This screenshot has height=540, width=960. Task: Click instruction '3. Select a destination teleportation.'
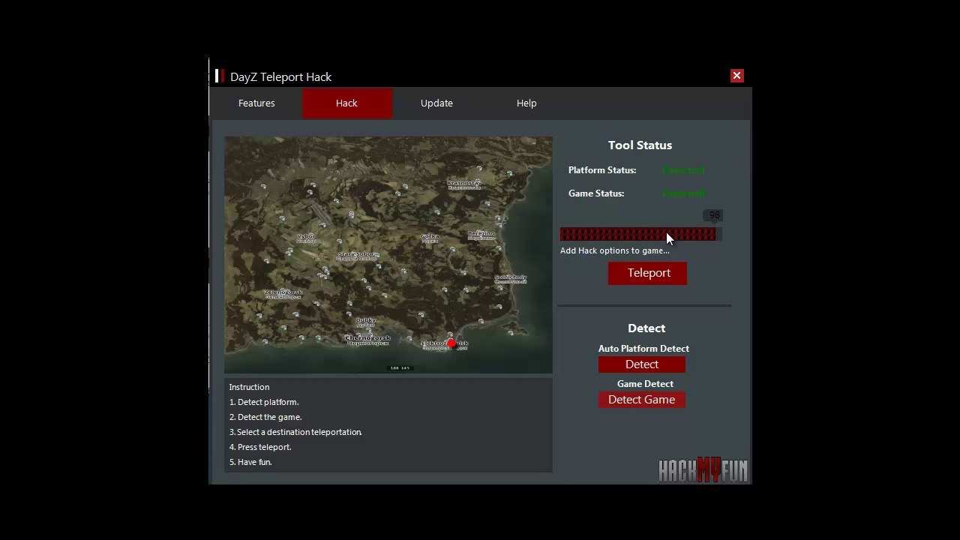click(295, 432)
